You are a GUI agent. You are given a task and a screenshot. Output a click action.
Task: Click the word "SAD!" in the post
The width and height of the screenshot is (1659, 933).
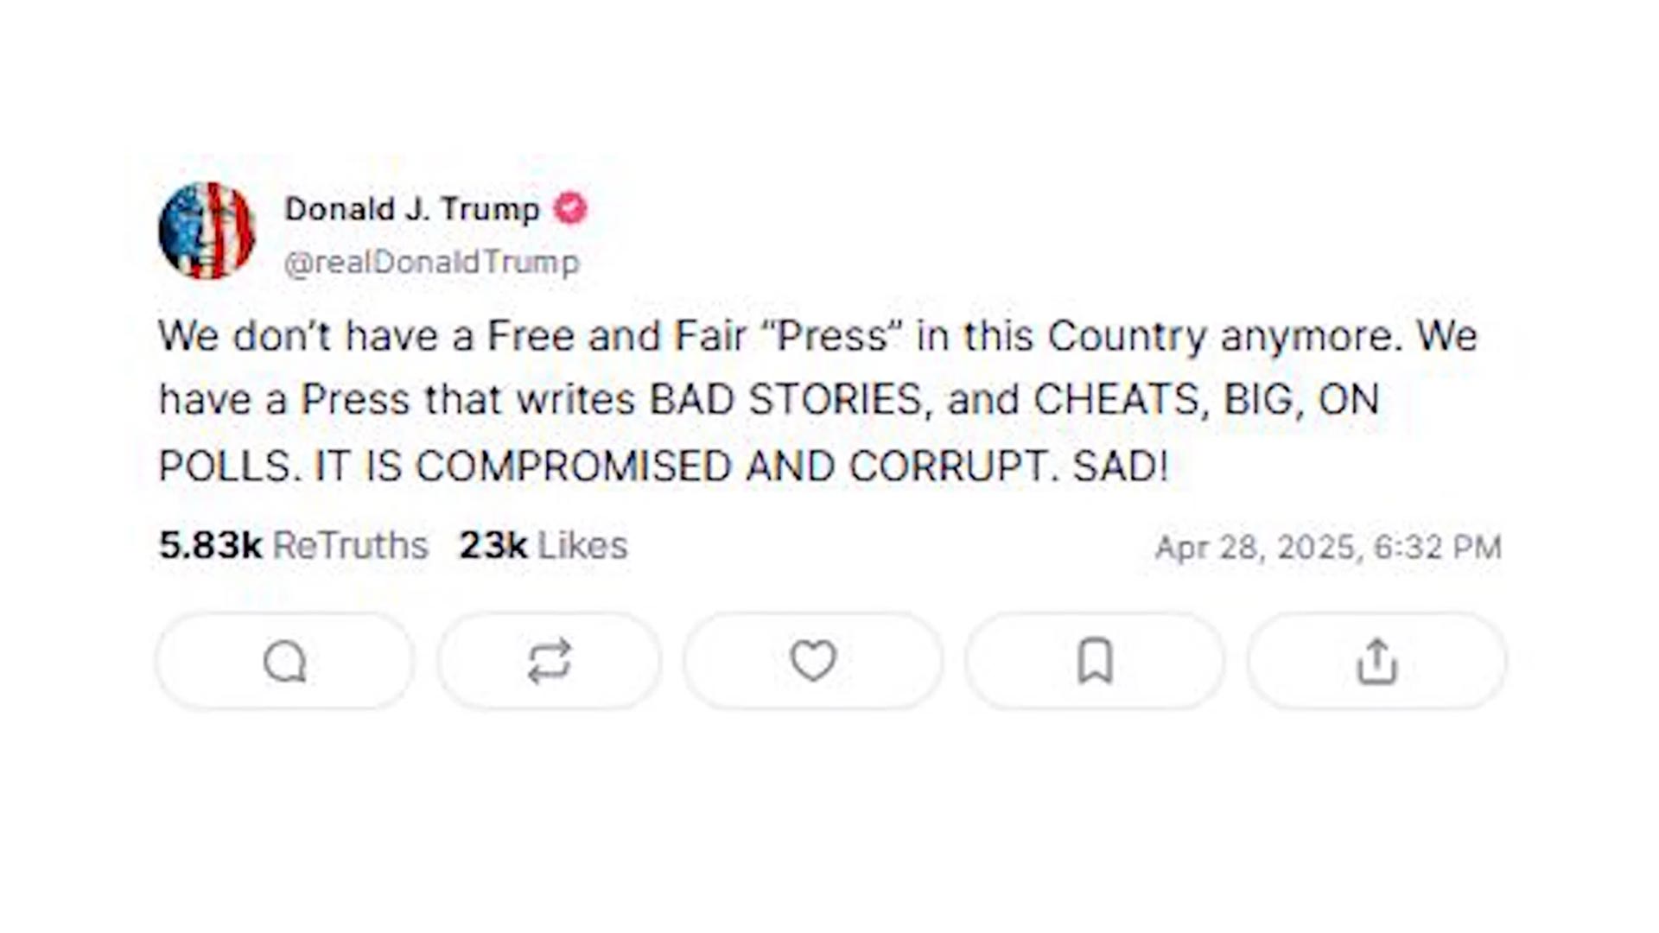(x=1121, y=466)
